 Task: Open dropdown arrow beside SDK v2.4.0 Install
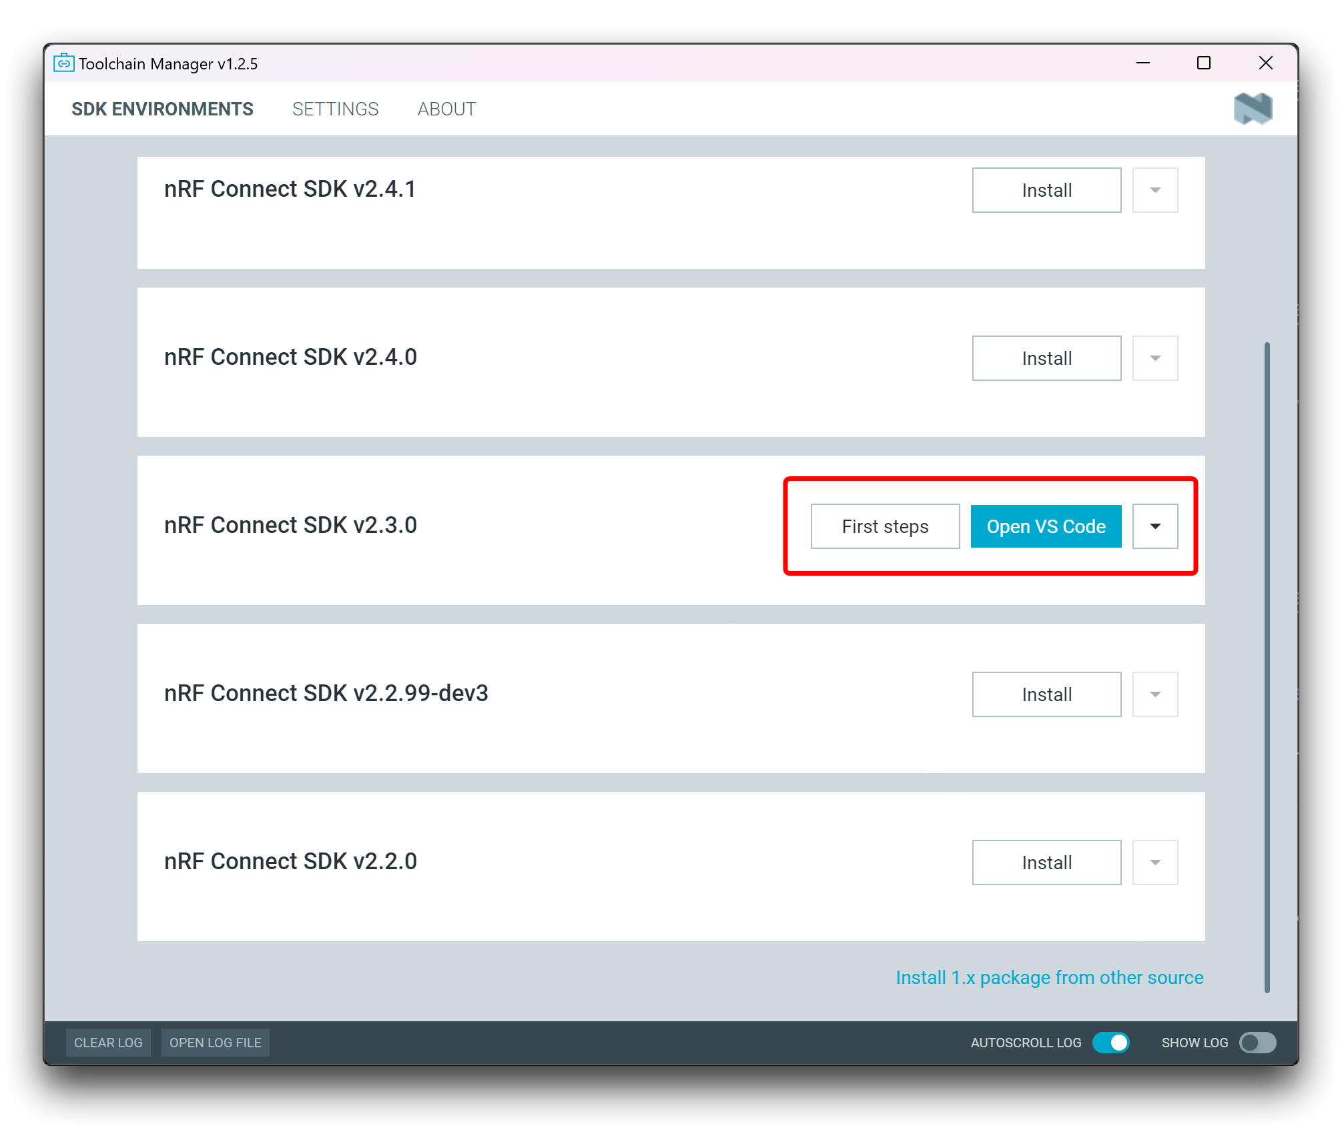(1155, 358)
